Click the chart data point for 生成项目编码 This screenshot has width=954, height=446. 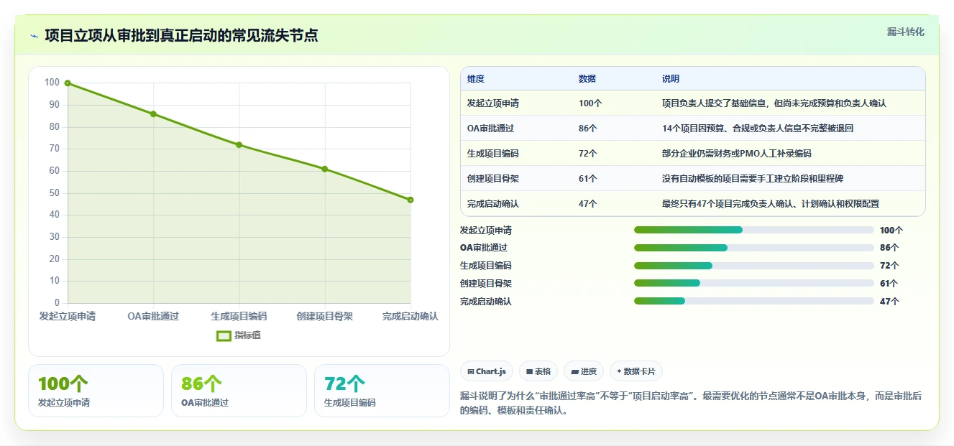pyautogui.click(x=239, y=145)
